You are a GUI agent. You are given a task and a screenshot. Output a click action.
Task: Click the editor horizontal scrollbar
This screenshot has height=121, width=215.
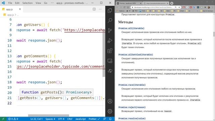48,115
